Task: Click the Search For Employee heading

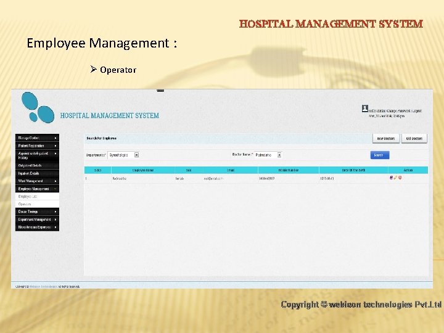Action: coord(101,138)
